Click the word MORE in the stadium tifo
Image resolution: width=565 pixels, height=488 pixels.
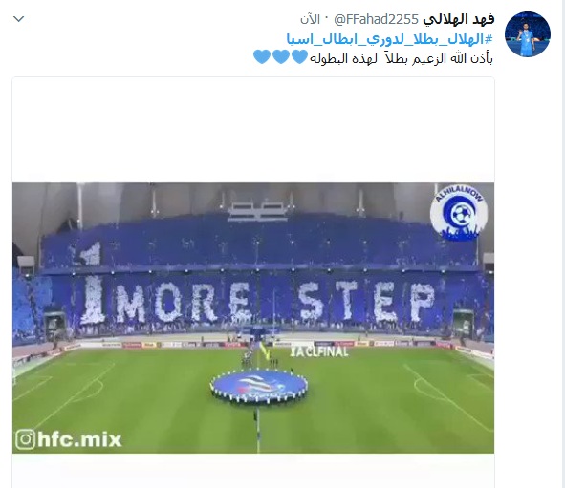coord(184,303)
